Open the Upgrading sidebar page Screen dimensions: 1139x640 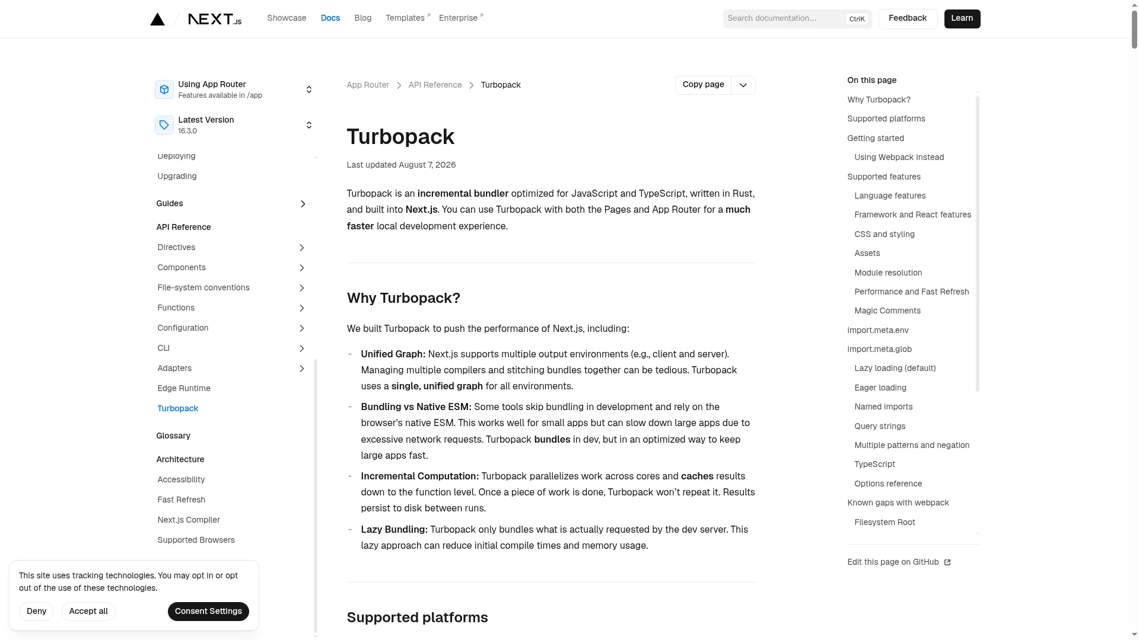coord(177,177)
